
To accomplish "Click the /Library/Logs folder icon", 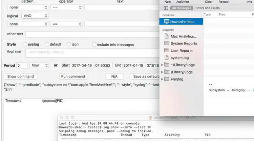I will pos(167,72).
